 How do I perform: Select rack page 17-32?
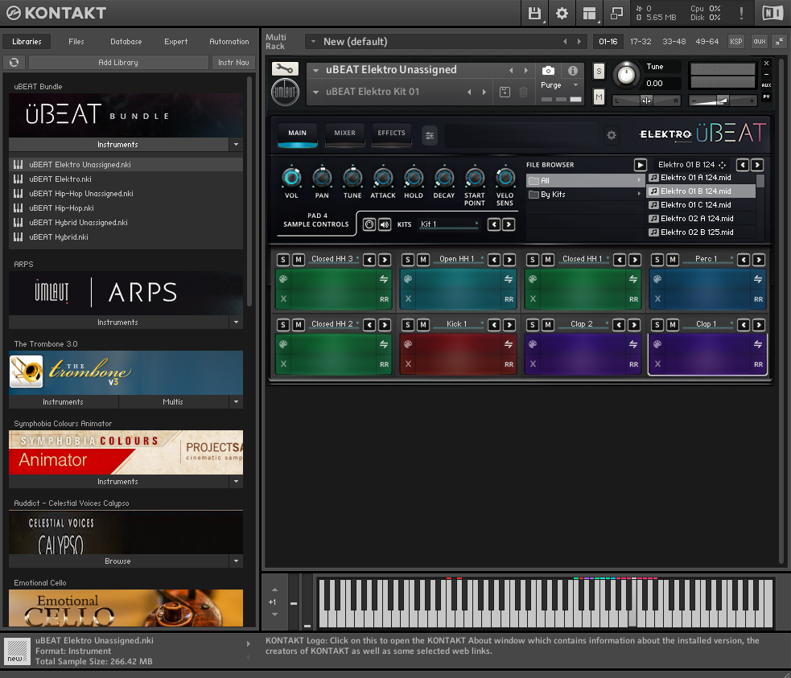coord(641,41)
